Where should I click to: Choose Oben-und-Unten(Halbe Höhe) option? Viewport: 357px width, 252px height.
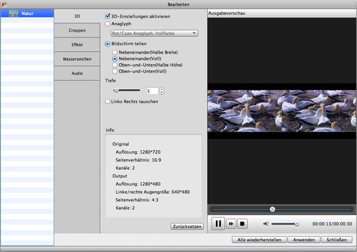tap(115, 65)
